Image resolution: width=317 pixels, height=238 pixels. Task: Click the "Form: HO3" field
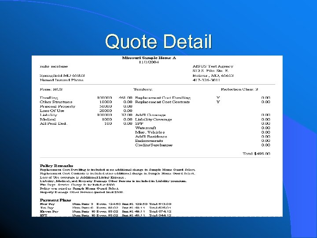[51, 89]
